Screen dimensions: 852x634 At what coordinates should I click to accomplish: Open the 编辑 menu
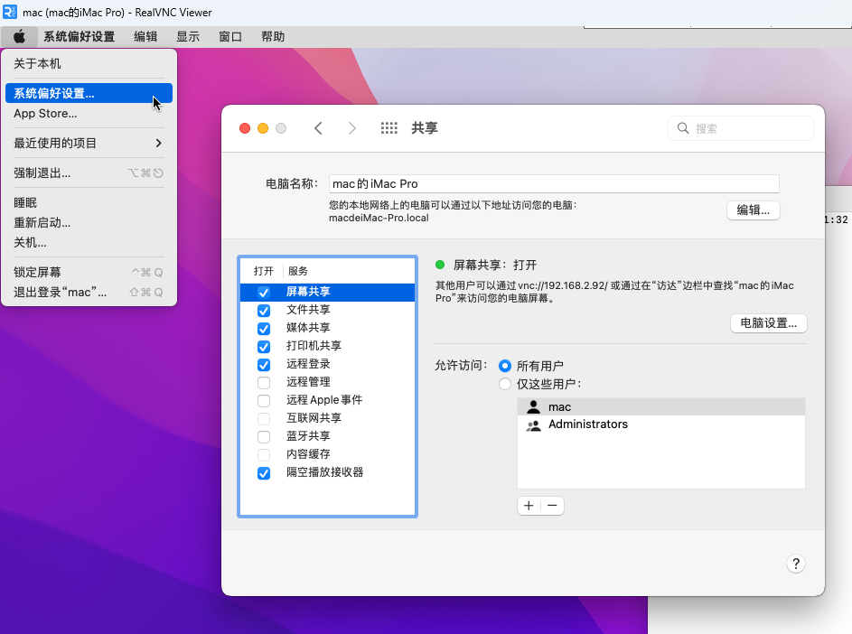coord(145,36)
